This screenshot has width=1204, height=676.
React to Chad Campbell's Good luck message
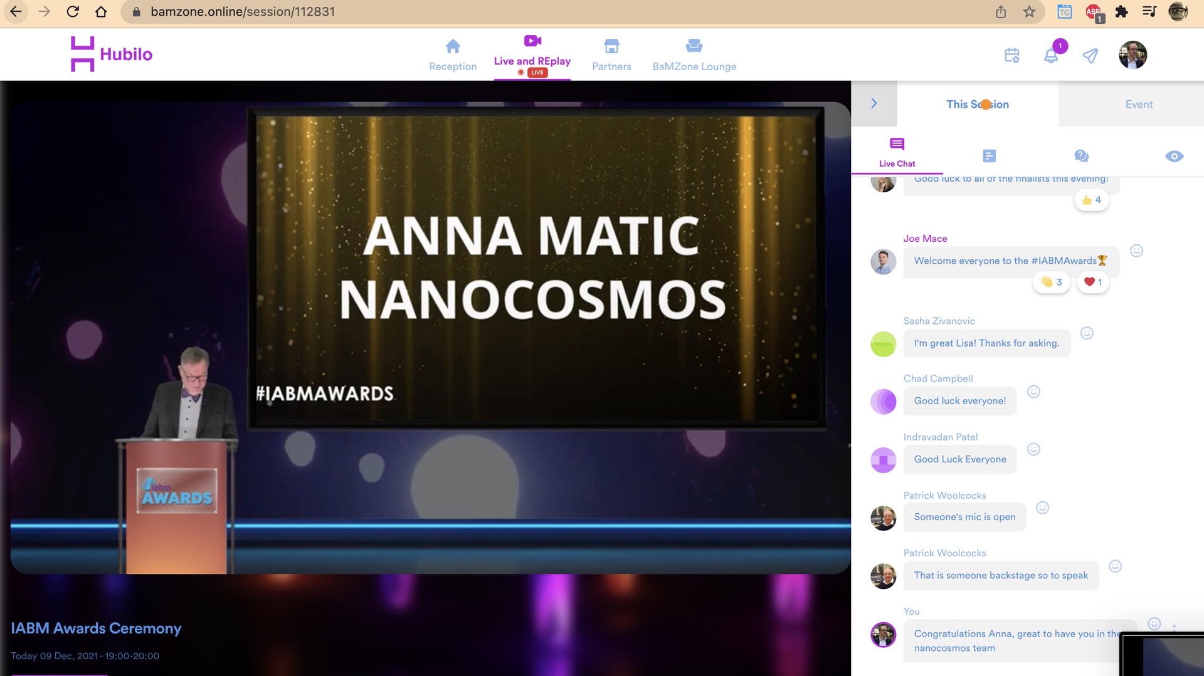point(1033,392)
